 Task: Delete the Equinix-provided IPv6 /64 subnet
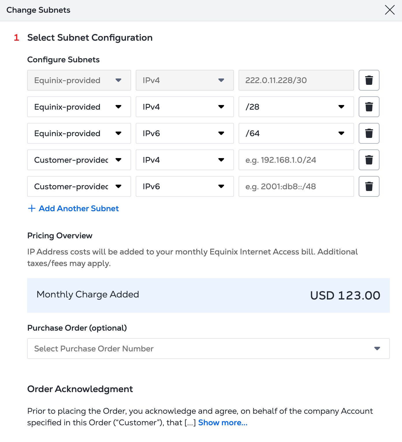pos(369,133)
